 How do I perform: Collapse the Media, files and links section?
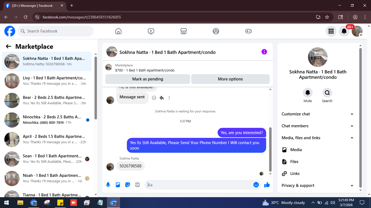317,138
